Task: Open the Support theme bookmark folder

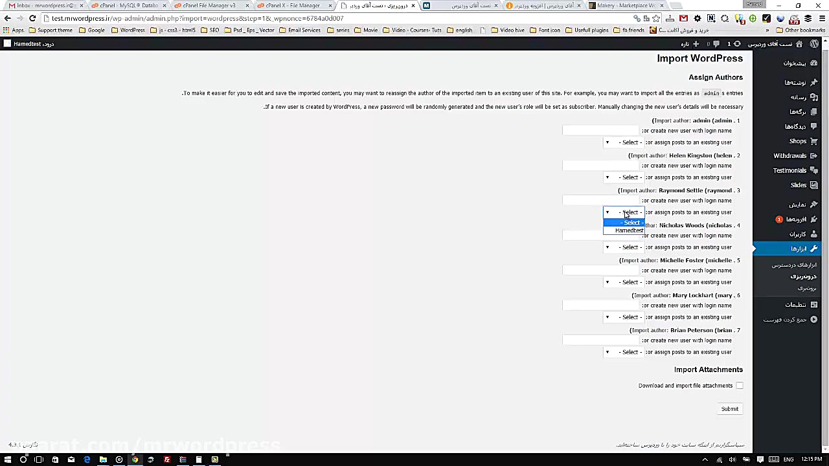Action: 51,30
